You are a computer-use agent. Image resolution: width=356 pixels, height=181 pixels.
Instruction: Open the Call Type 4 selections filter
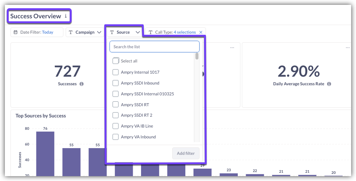click(x=175, y=32)
